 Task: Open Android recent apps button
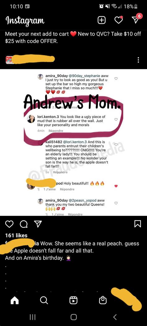(x=32, y=317)
